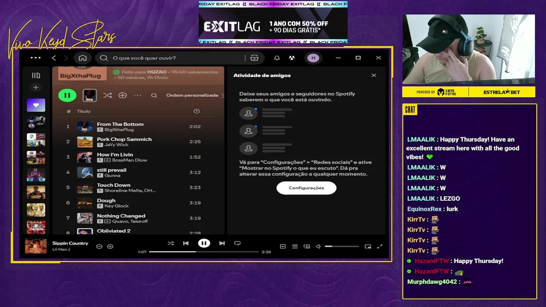Open the now playing artist 'Lil Man J'
Screen dimensions: 546x307
(x=61, y=249)
